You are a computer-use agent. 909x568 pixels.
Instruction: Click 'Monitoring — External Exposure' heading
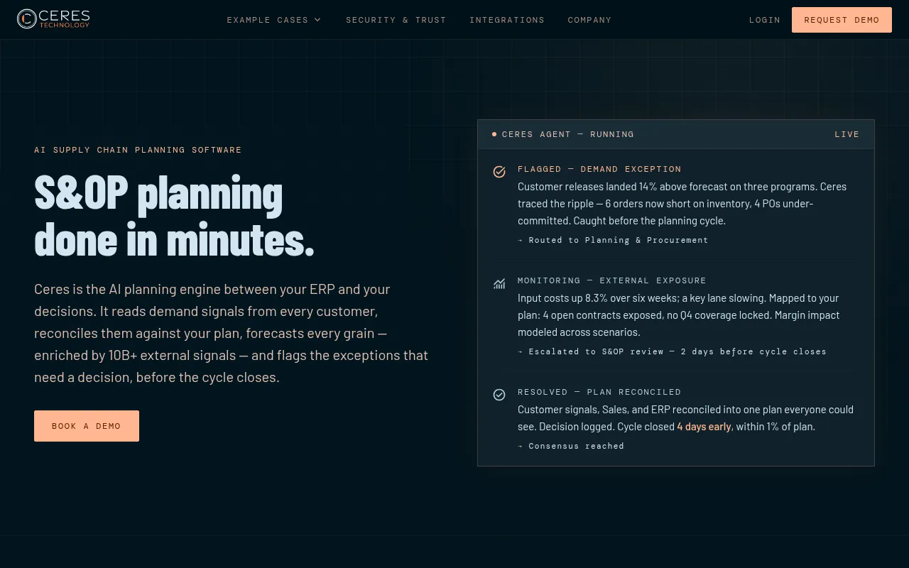pyautogui.click(x=612, y=280)
